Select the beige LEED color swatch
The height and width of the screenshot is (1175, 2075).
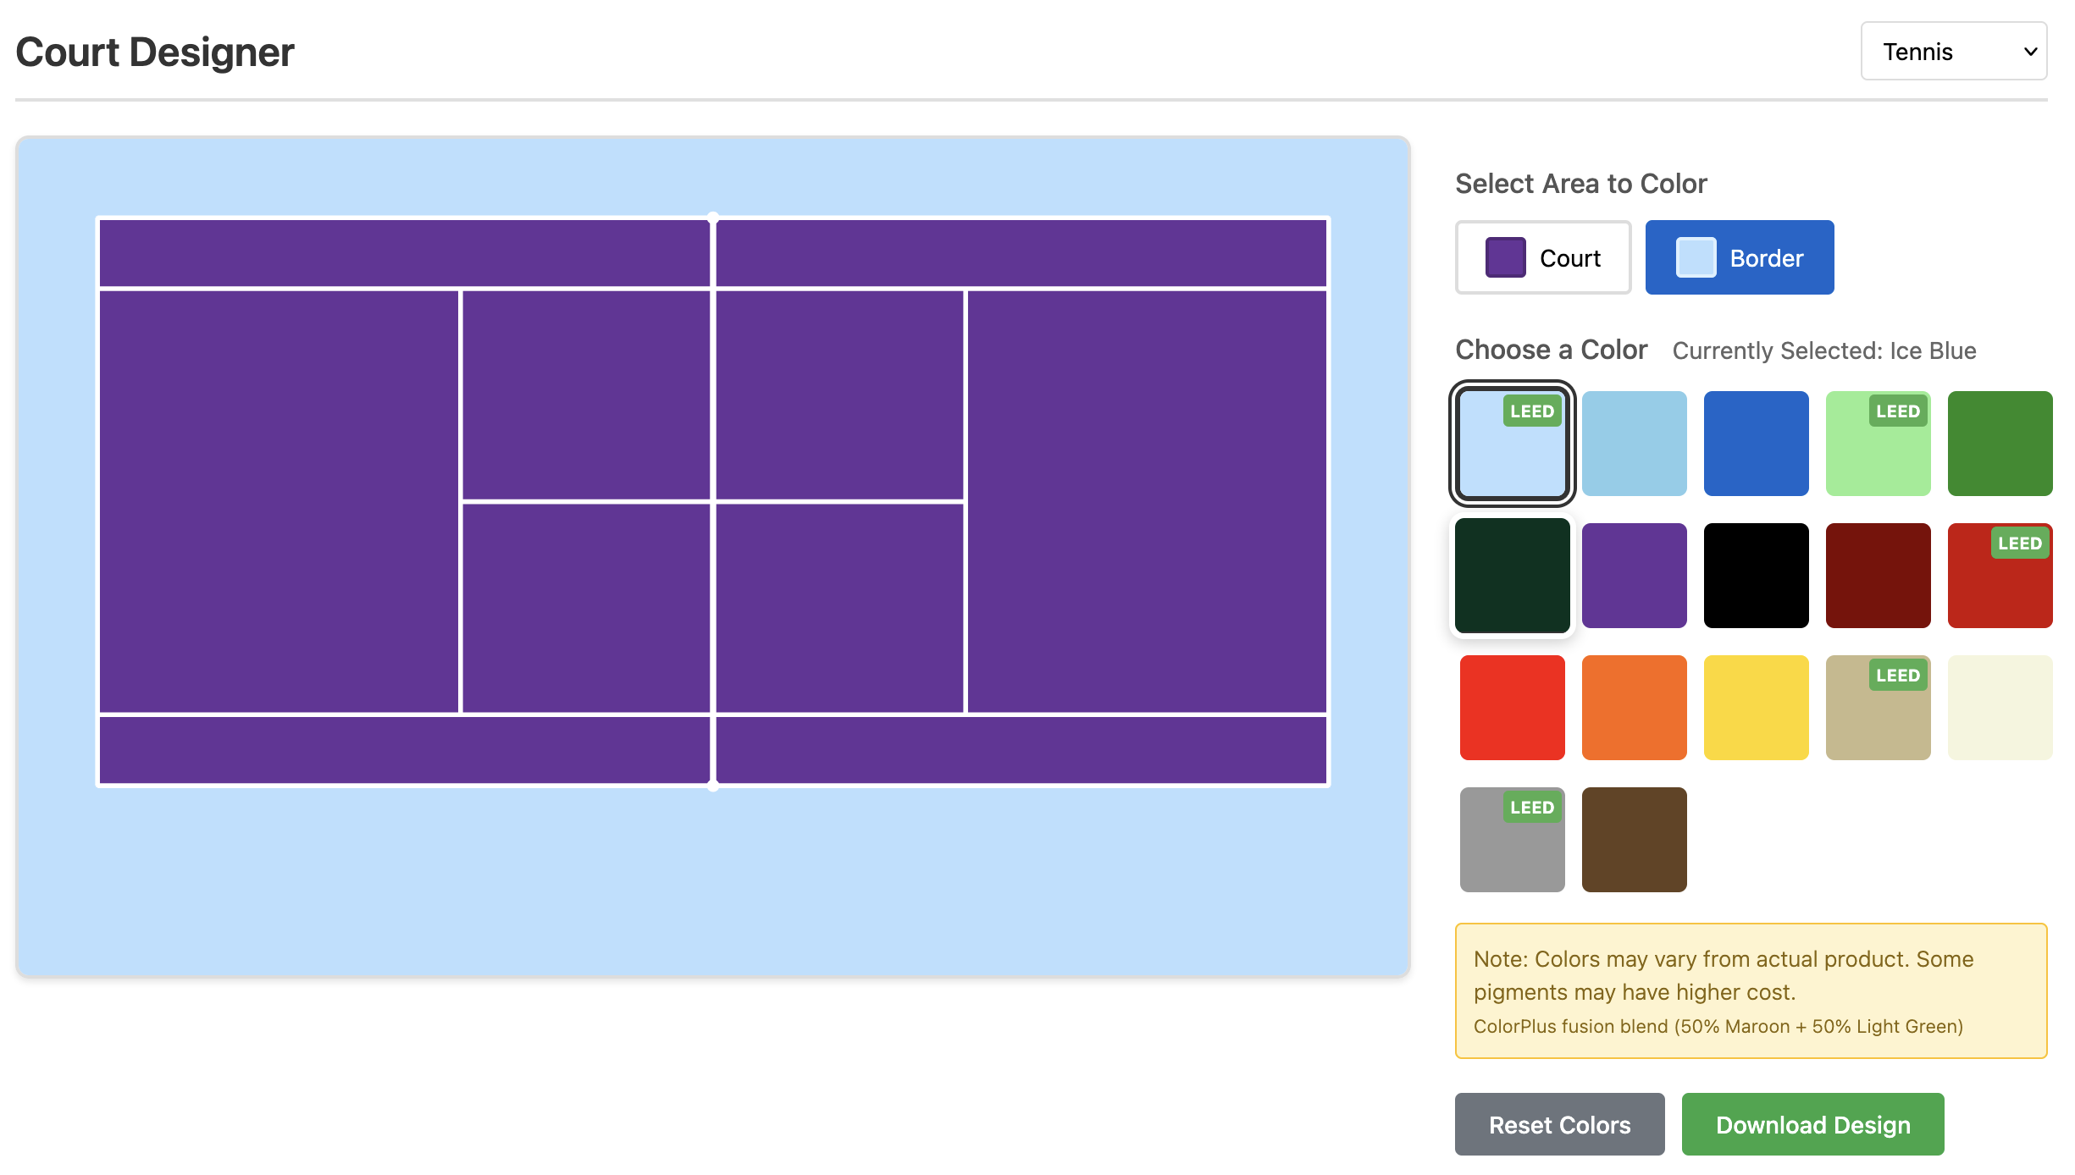[1878, 707]
